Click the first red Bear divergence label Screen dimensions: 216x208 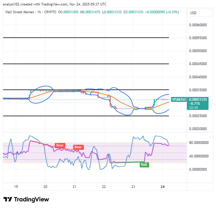tap(60, 145)
